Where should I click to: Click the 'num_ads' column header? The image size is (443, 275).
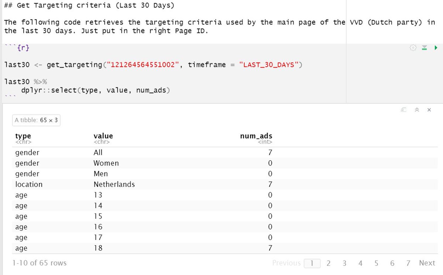(x=256, y=136)
